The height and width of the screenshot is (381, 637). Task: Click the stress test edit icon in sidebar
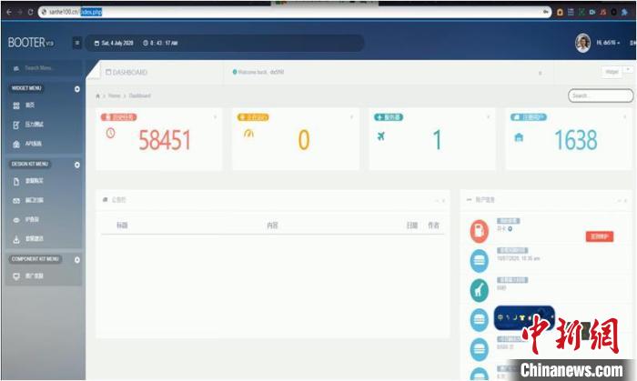pos(16,125)
